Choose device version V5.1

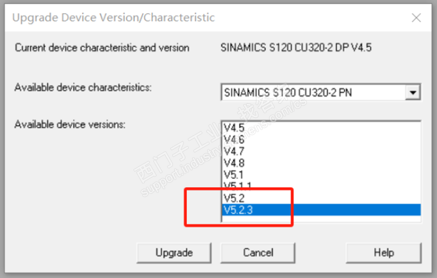[234, 175]
